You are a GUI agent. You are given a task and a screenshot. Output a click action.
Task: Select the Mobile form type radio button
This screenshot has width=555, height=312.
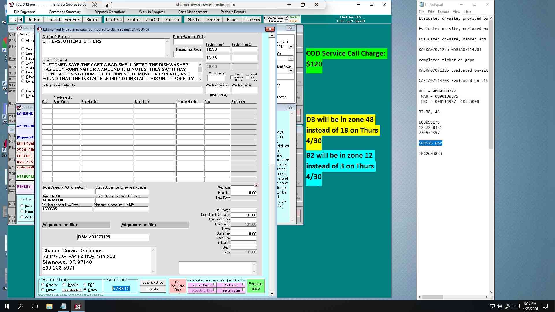tap(64, 285)
